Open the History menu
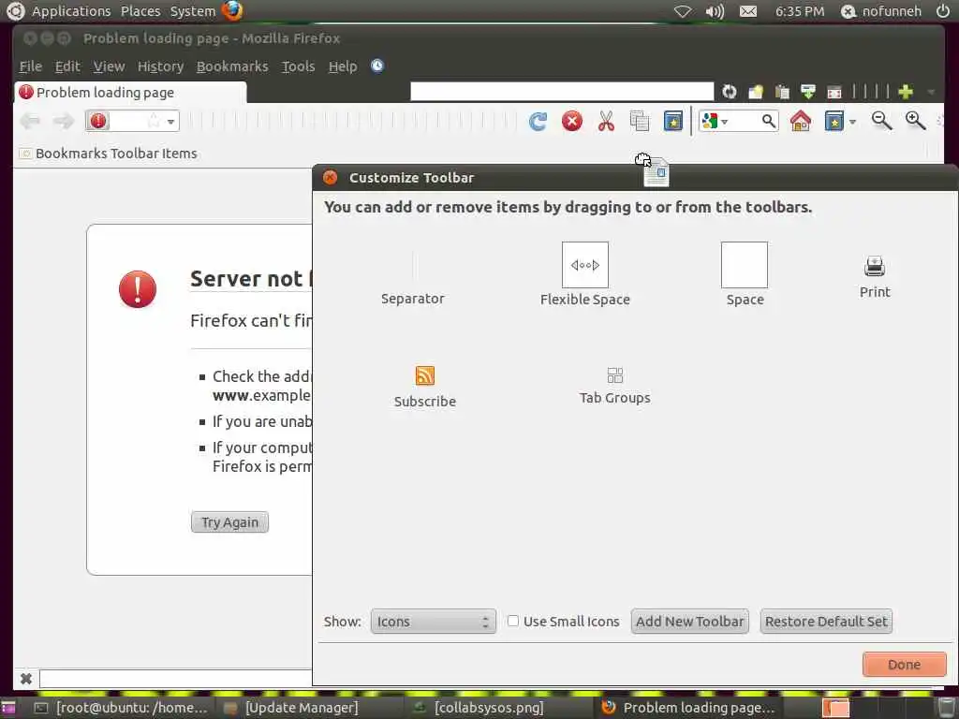Viewport: 959px width, 719px height. (160, 66)
